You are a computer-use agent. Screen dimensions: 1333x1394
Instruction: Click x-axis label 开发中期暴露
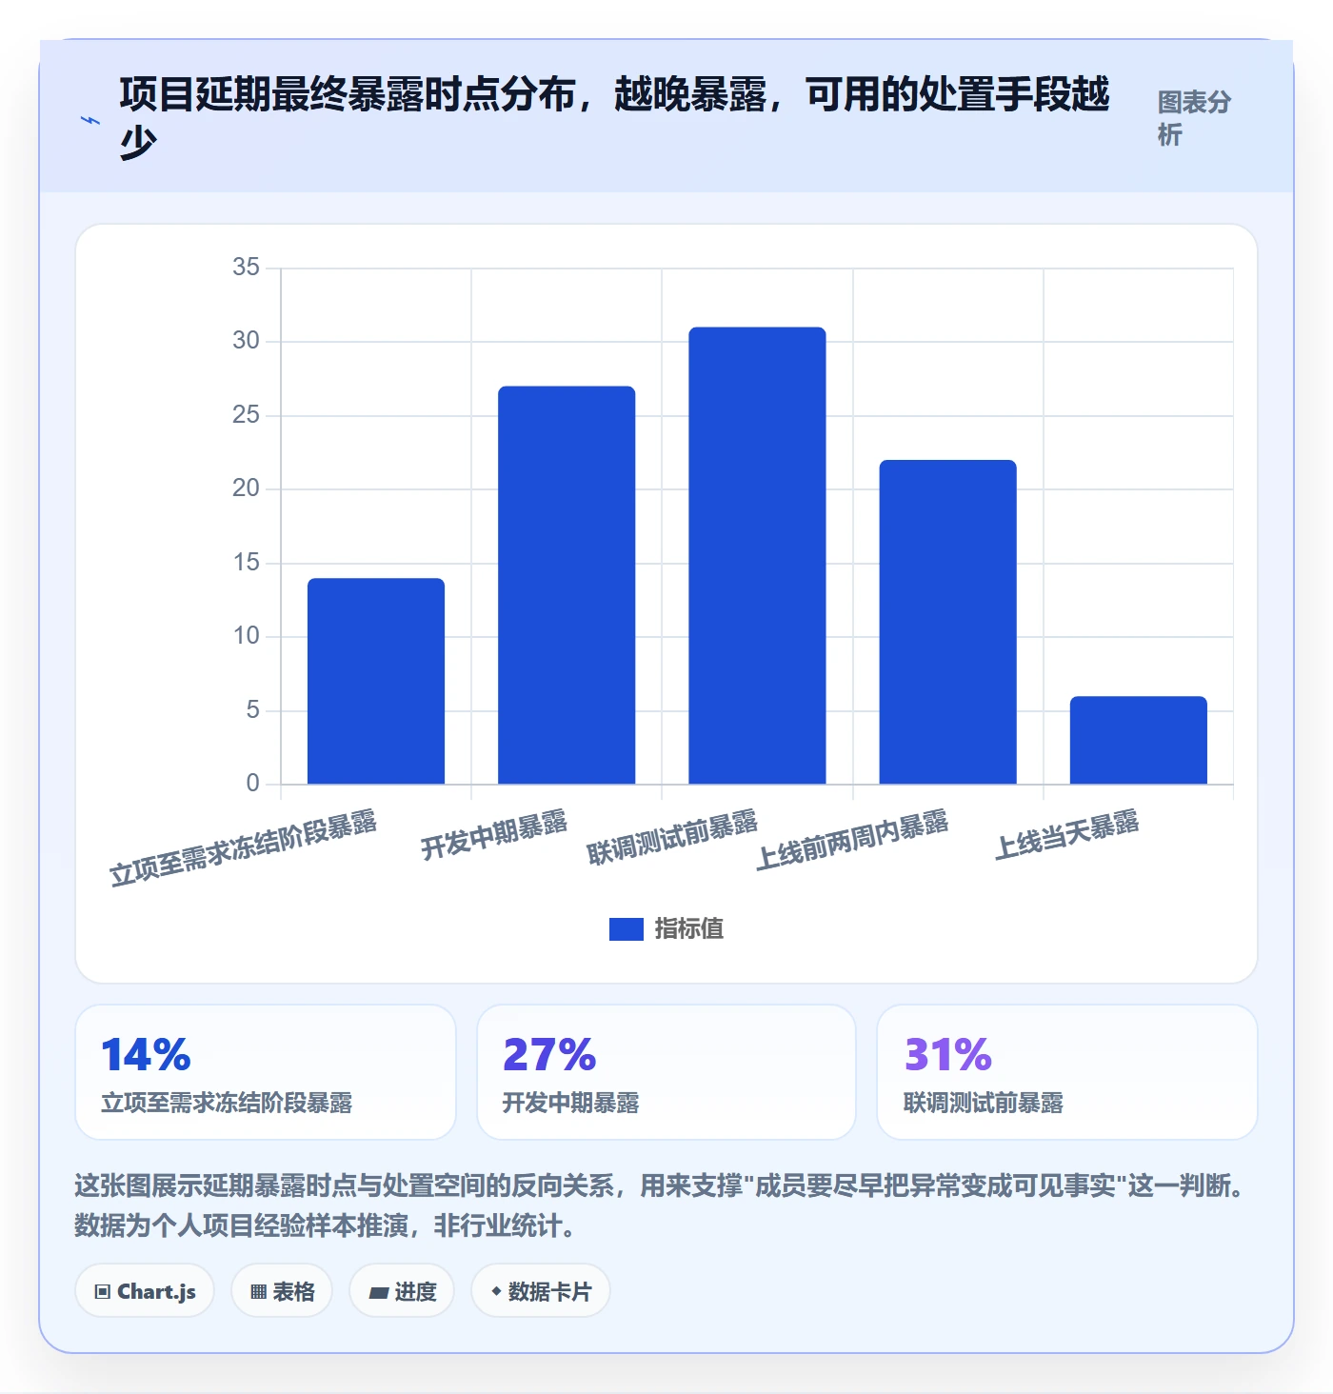(x=494, y=835)
